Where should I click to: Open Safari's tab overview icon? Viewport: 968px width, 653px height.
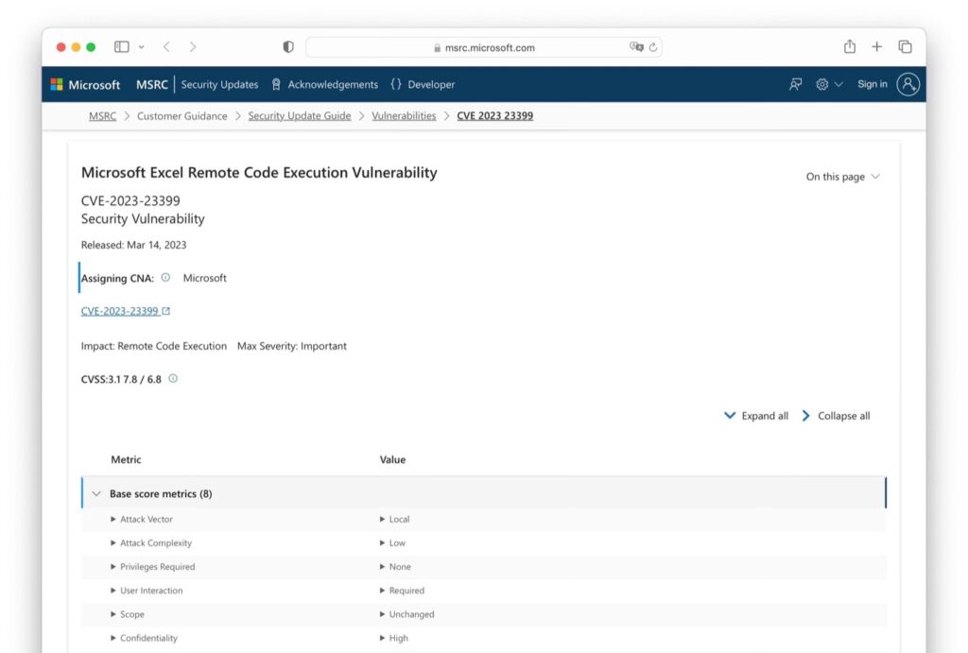[905, 45]
